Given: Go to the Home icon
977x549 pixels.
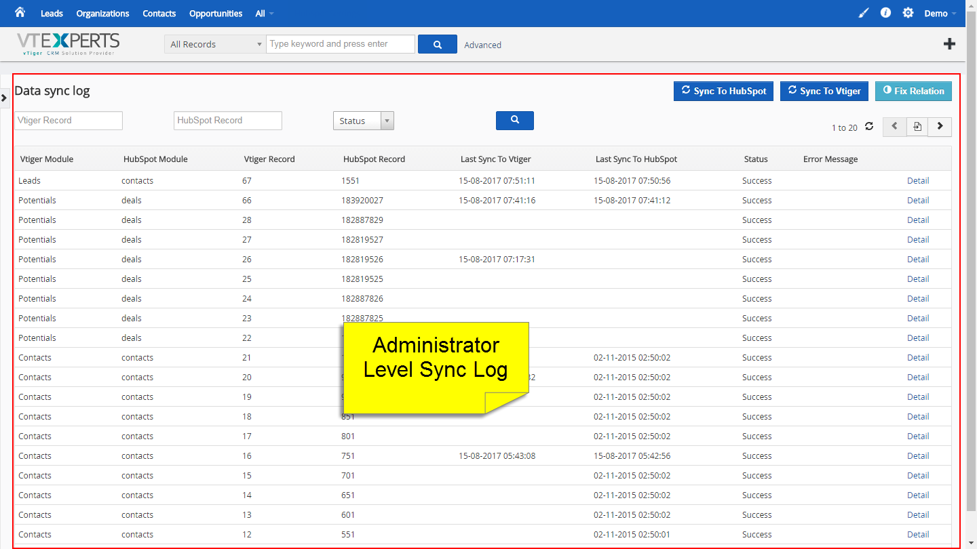Looking at the screenshot, I should 20,12.
